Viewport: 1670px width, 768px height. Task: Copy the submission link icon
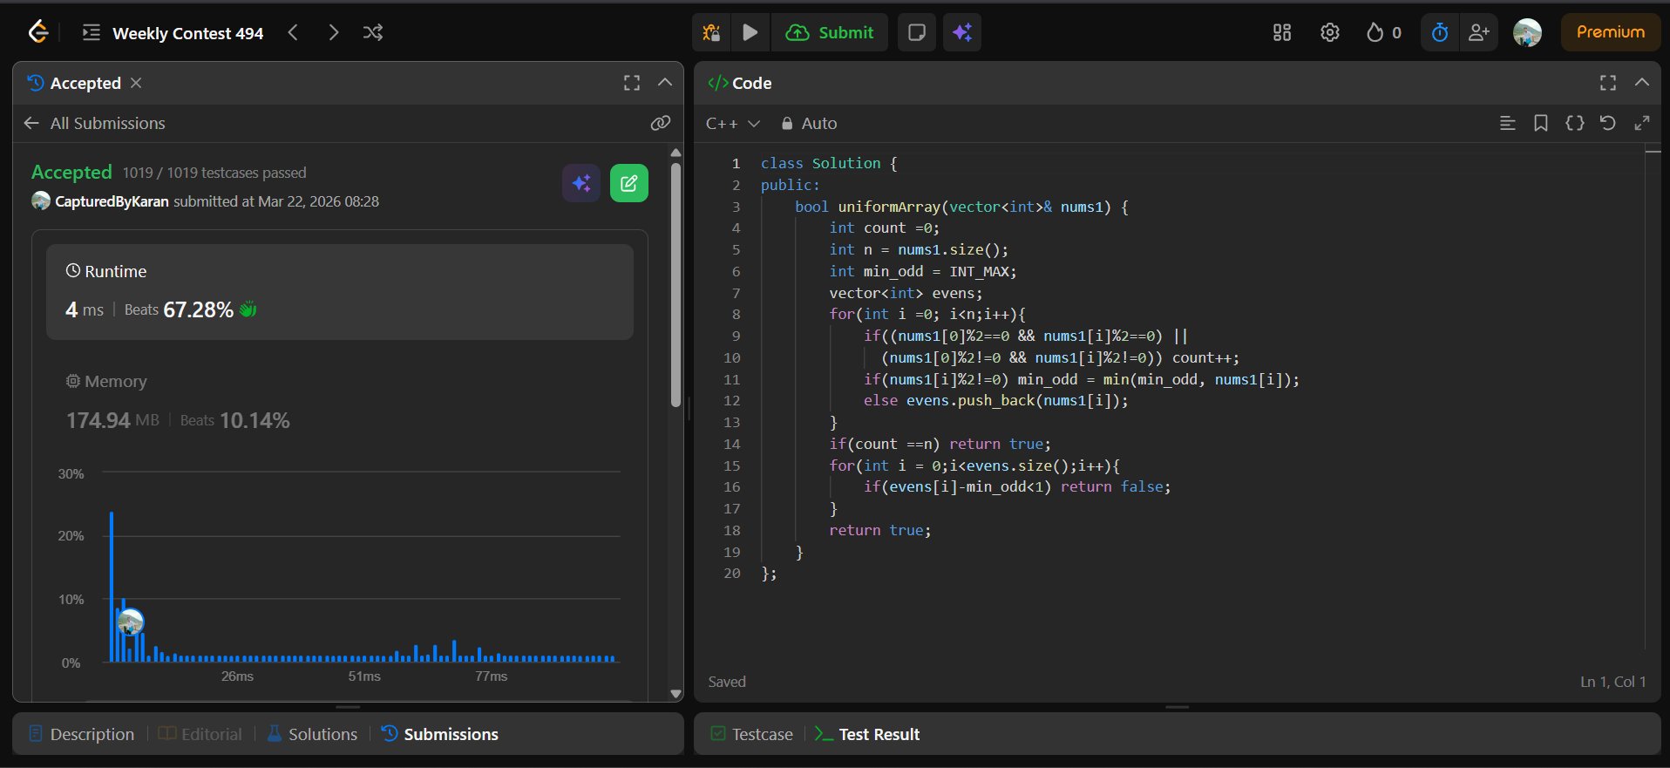pos(660,123)
